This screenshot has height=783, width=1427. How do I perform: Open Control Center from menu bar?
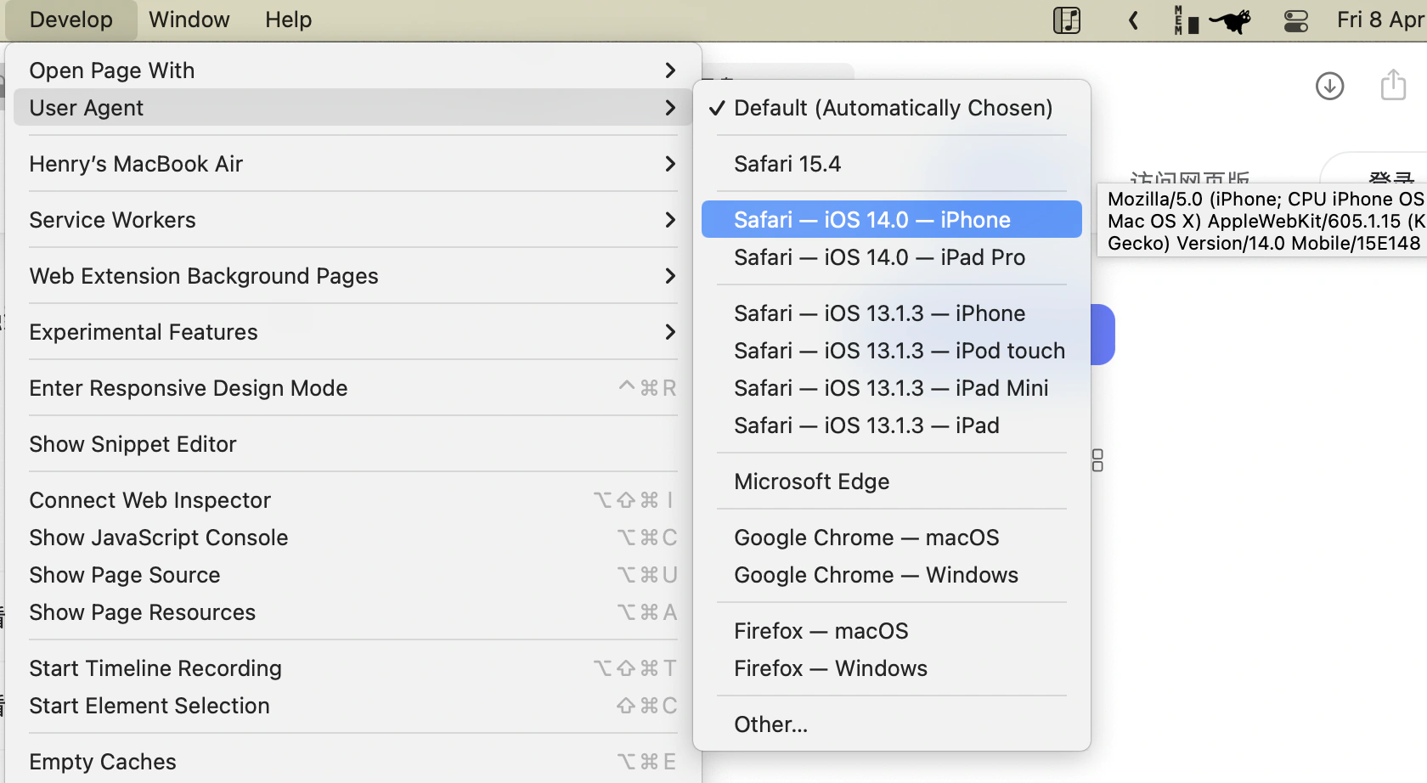pyautogui.click(x=1295, y=20)
